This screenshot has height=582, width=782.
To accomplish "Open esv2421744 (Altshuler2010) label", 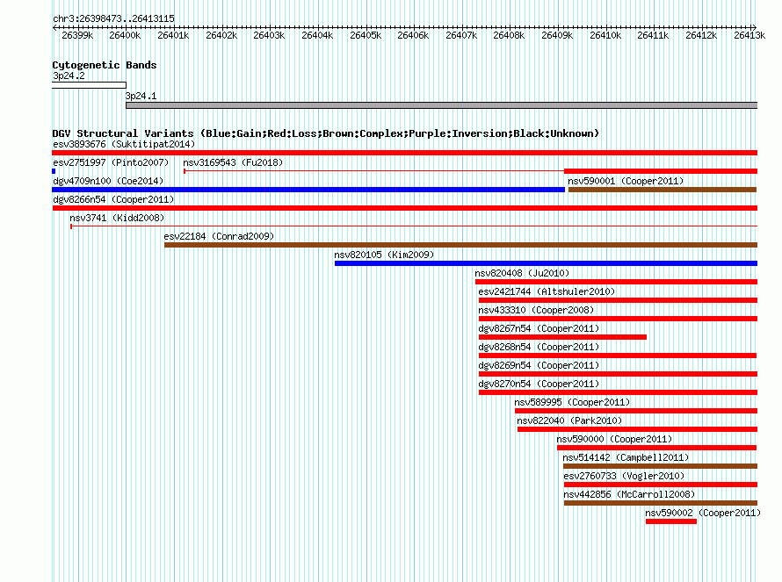I will [x=547, y=291].
